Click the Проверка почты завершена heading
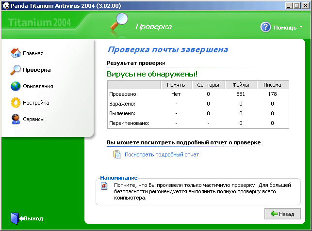 click(x=168, y=50)
